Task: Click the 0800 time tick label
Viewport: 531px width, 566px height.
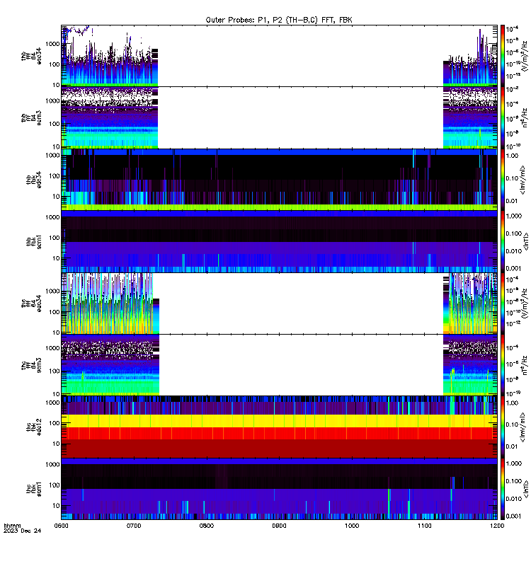Action: (207, 526)
